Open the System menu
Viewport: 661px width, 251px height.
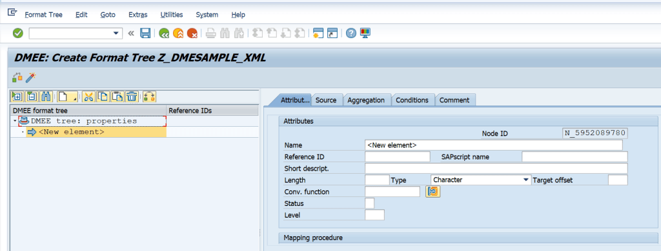(207, 15)
